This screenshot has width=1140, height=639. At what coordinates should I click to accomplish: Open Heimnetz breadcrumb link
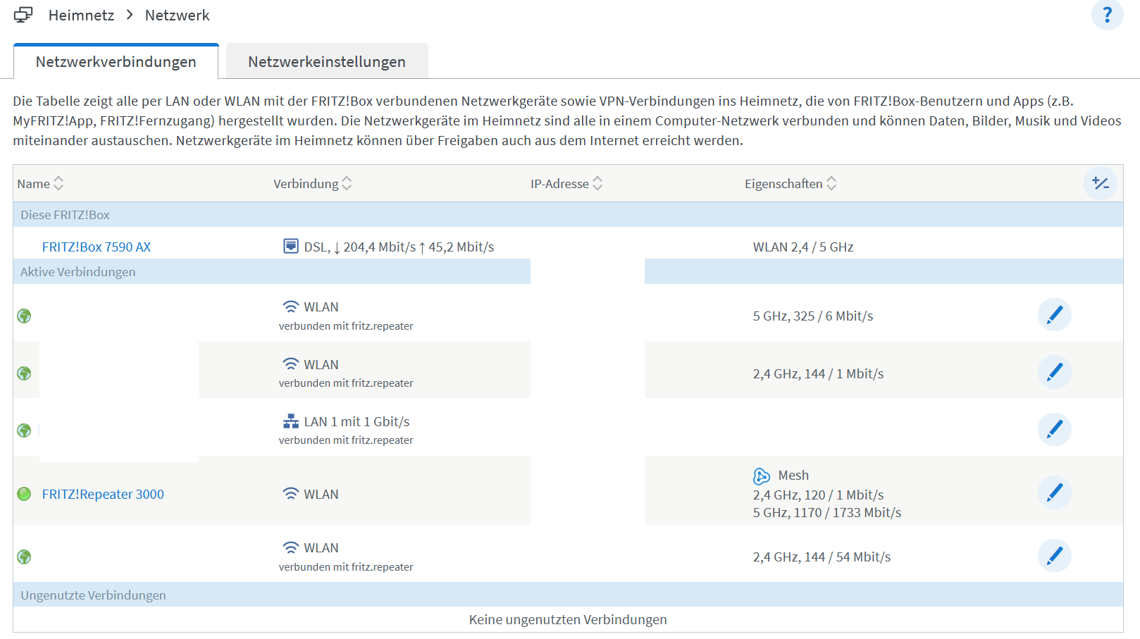[81, 15]
